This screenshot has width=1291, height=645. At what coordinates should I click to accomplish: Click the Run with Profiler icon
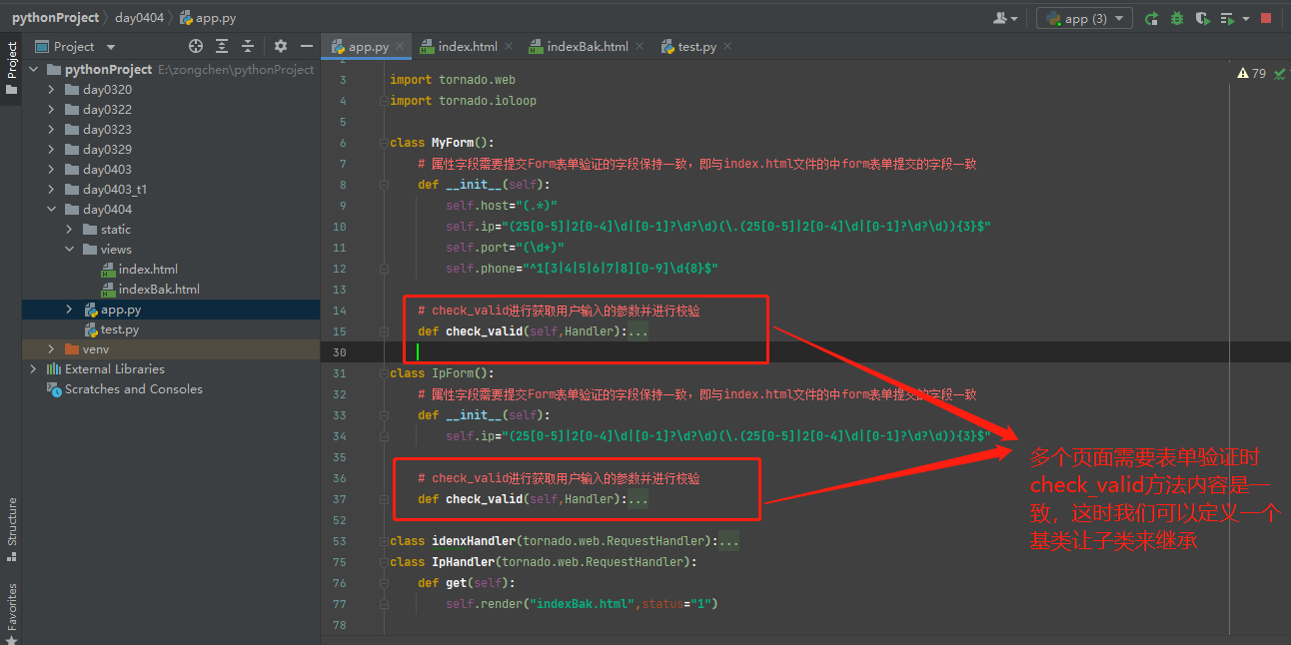tap(1226, 18)
